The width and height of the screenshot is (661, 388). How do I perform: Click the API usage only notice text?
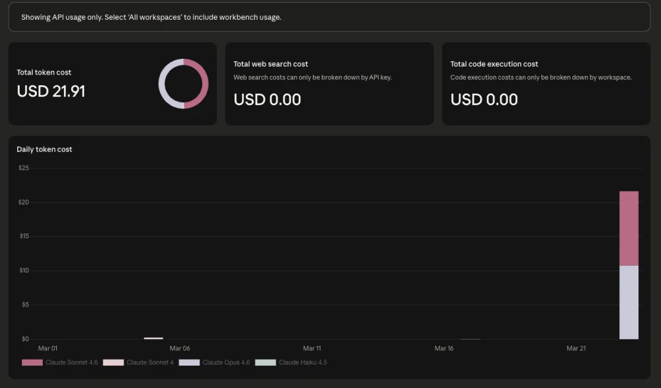coord(151,17)
